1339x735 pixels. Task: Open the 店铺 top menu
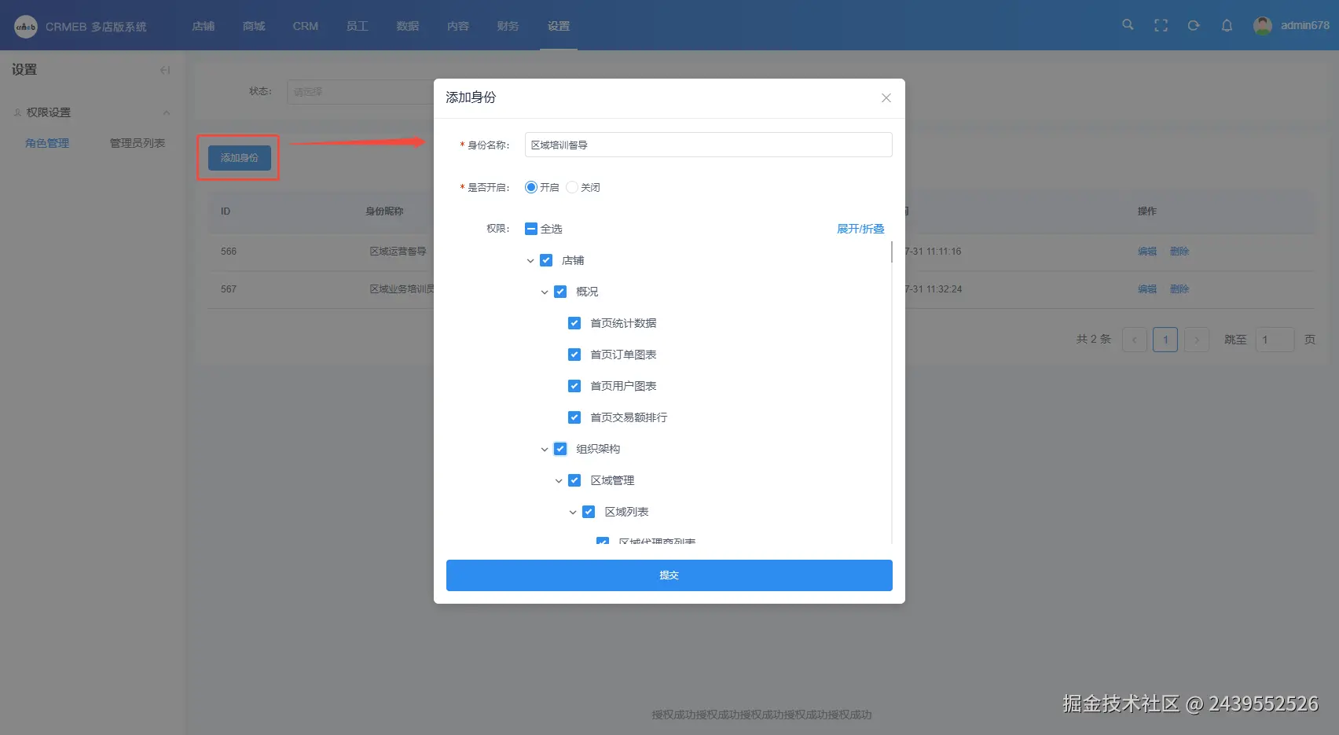pyautogui.click(x=204, y=26)
